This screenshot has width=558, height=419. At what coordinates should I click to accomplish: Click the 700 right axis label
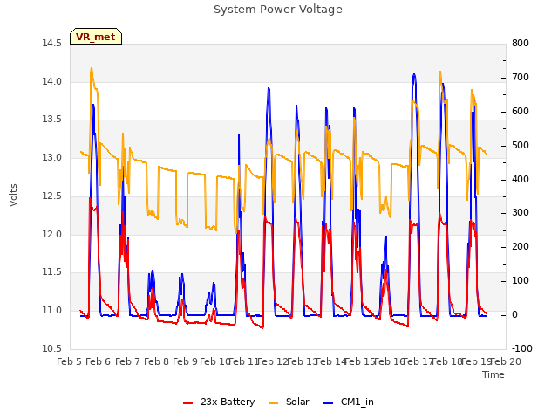pyautogui.click(x=521, y=78)
